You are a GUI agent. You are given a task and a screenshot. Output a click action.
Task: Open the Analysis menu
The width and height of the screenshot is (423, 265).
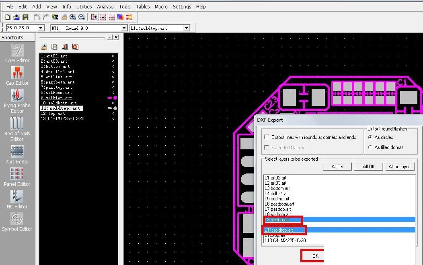[x=105, y=7]
